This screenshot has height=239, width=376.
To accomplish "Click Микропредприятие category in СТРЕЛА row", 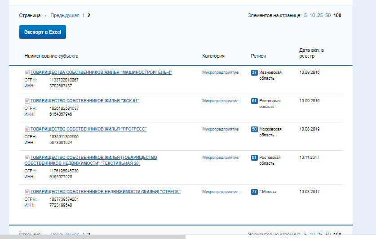I will pyautogui.click(x=221, y=191).
